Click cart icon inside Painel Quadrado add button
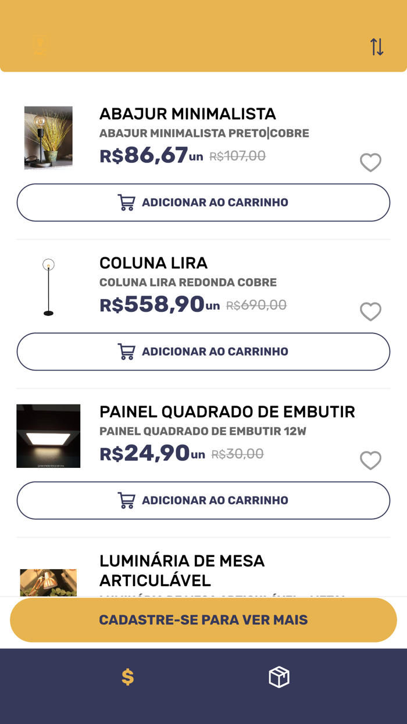Screen dimensions: 407x724 (x=126, y=500)
